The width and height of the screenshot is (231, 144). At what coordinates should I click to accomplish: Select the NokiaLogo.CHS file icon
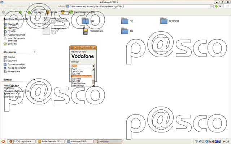pyautogui.click(x=46, y=31)
